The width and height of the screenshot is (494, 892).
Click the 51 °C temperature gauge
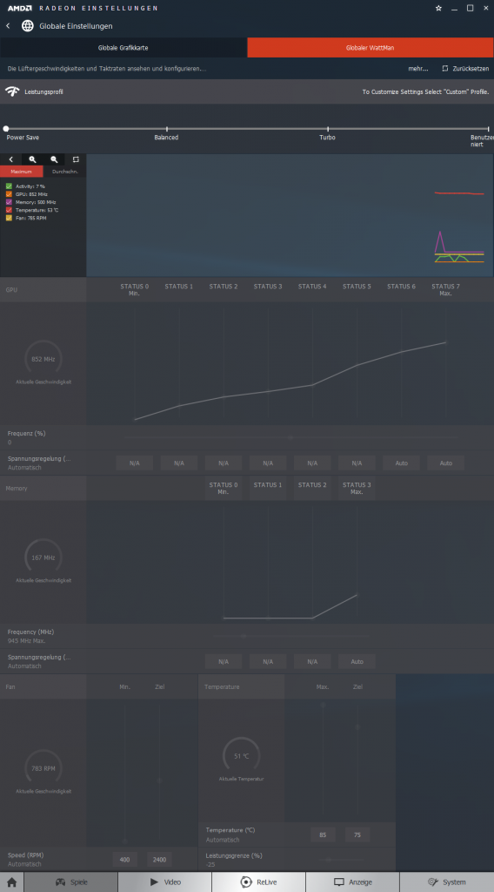[x=241, y=756]
